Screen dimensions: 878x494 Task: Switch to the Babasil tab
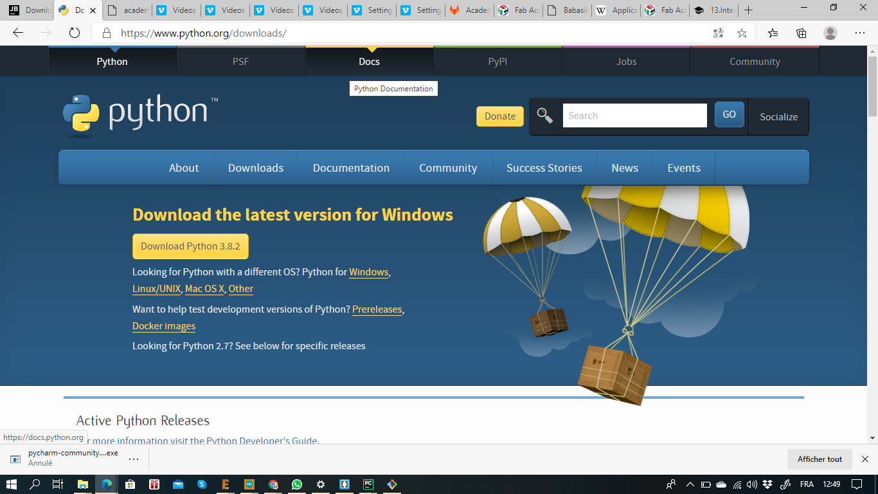[x=568, y=10]
